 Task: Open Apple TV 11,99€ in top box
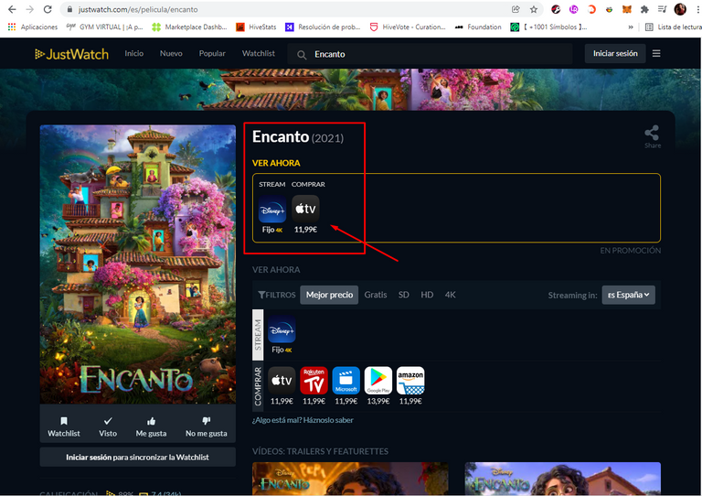[305, 209]
